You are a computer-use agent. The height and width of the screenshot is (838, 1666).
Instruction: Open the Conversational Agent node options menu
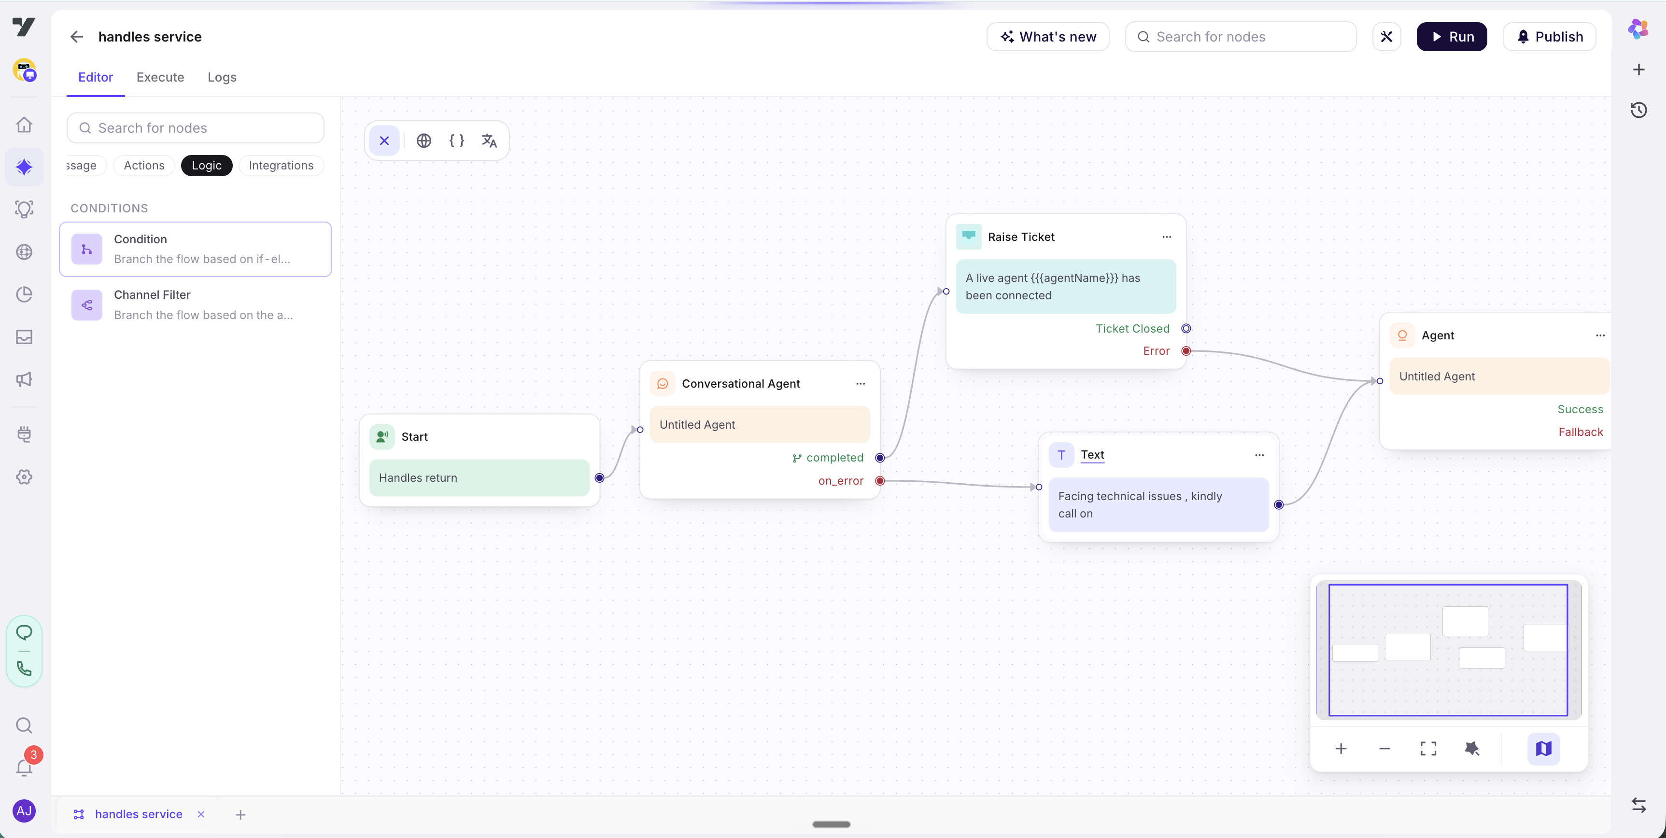click(860, 383)
